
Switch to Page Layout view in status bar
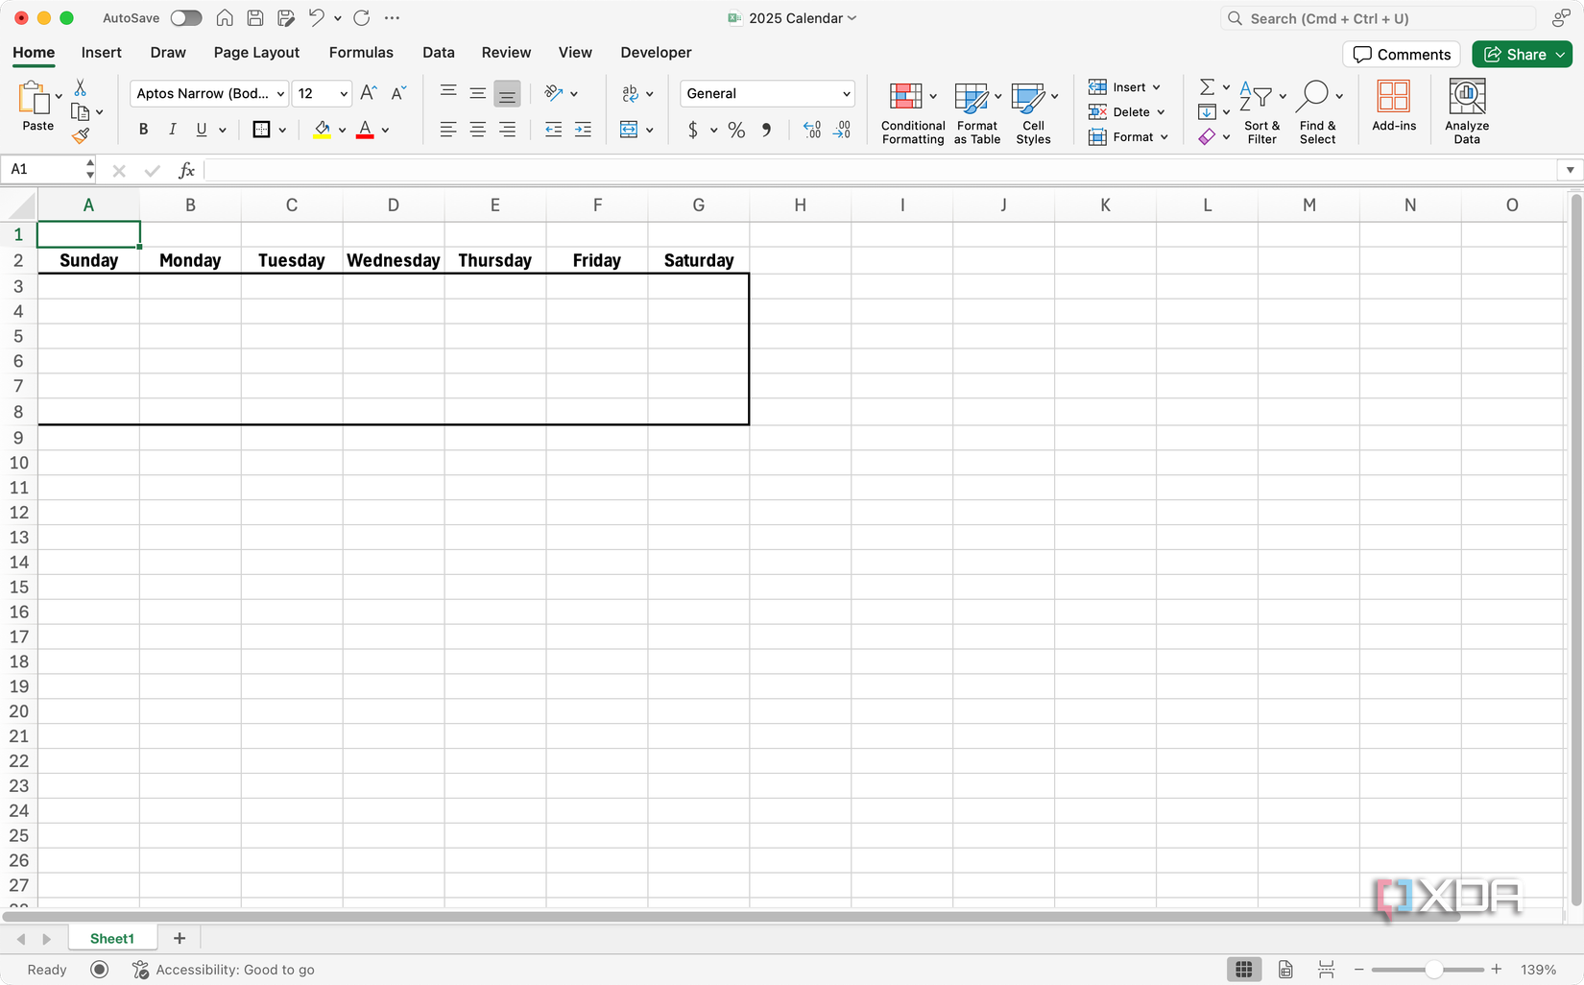pos(1285,970)
